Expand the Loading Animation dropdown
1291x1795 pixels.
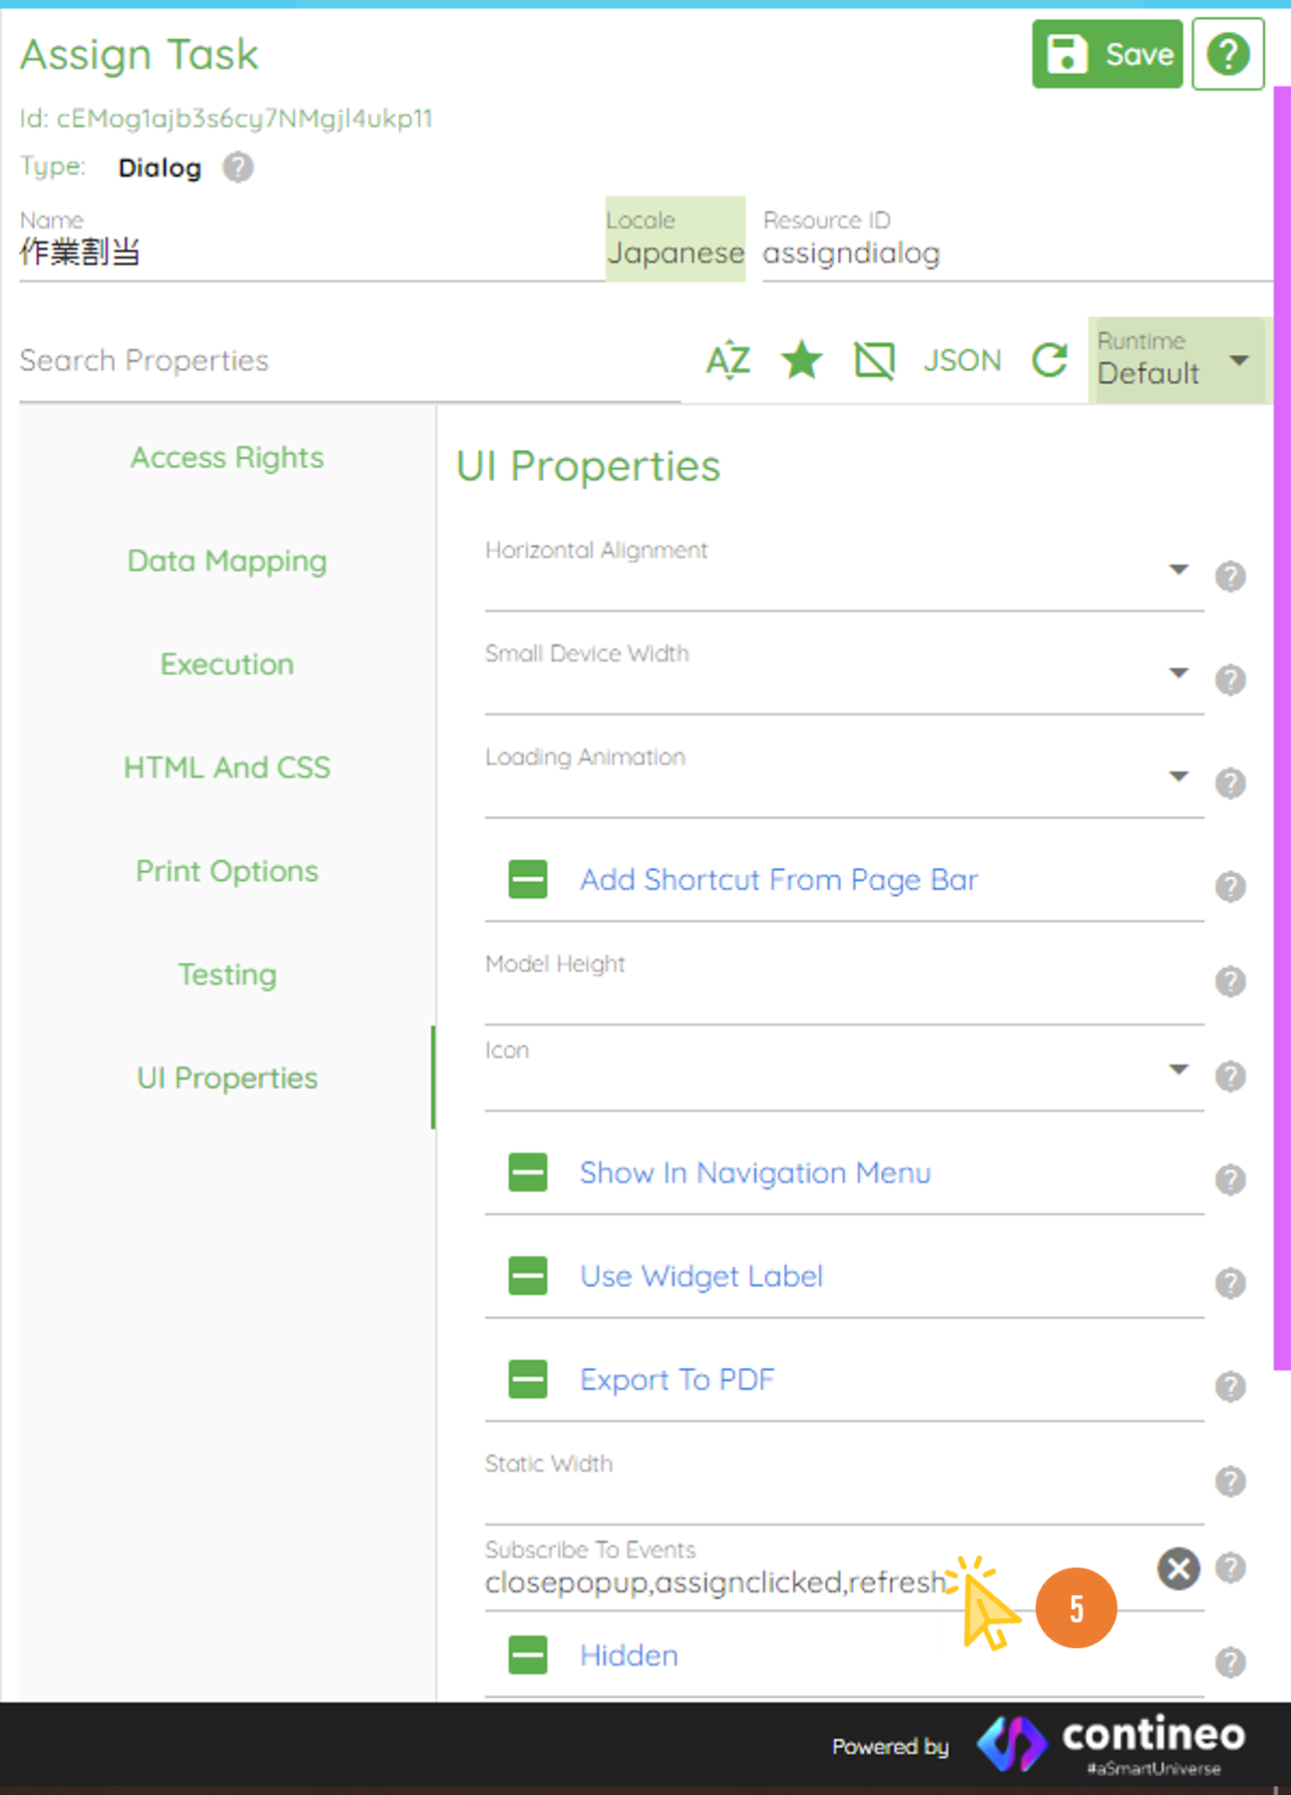click(1178, 777)
